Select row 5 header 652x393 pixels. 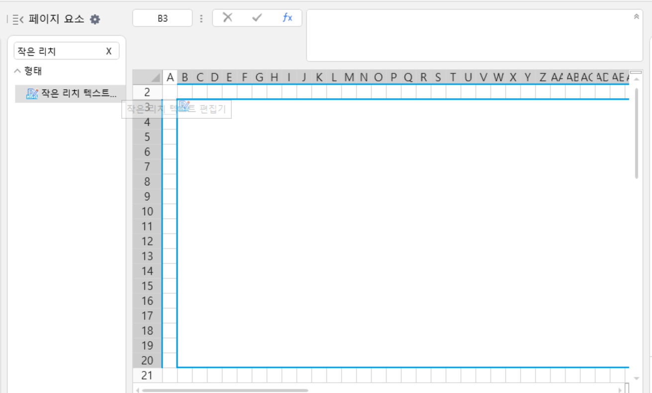tap(147, 137)
